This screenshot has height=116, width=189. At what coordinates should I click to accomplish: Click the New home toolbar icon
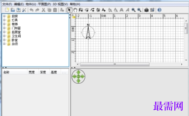pos(7,10)
